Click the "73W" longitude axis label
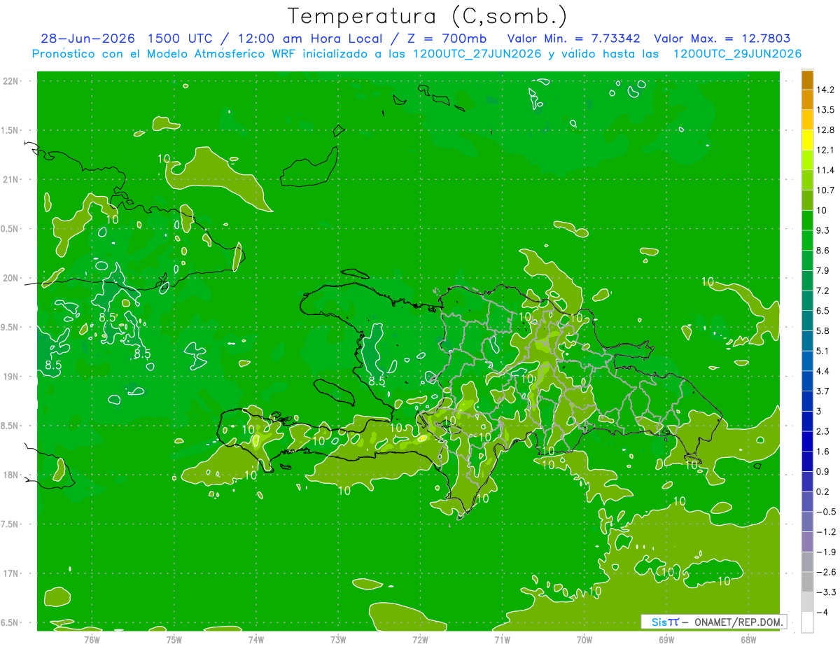The width and height of the screenshot is (840, 649). point(338,639)
